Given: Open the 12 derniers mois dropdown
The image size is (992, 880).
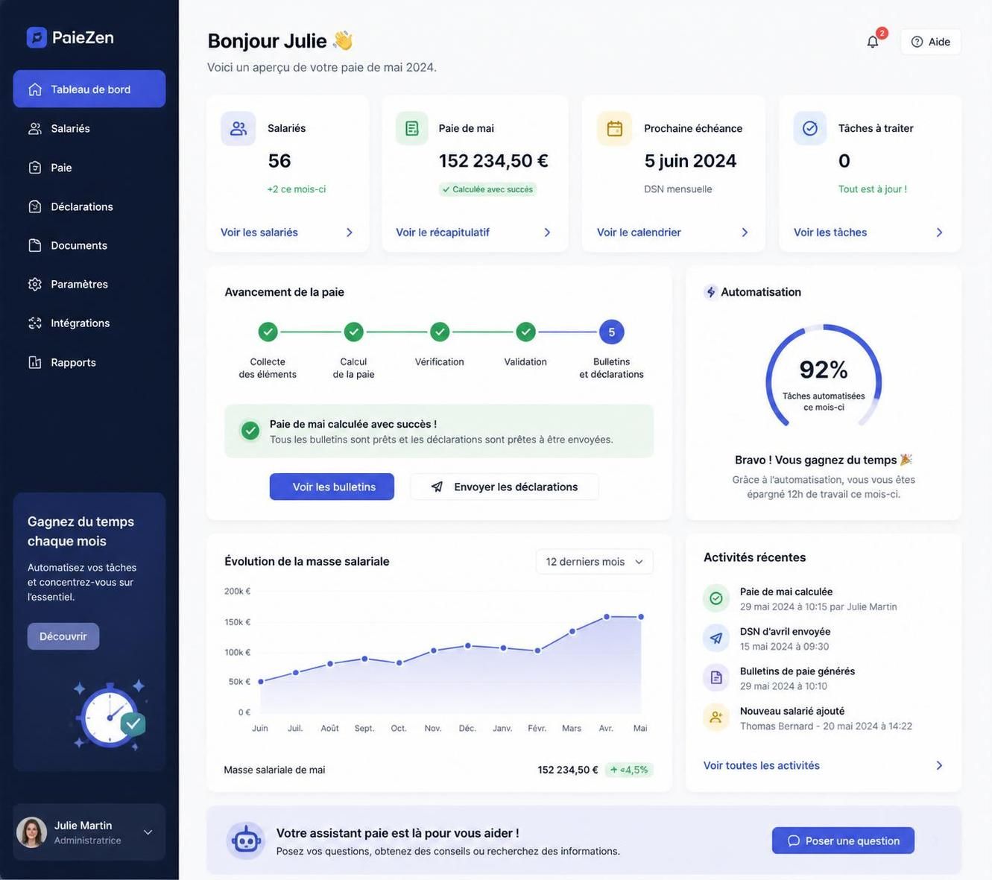Looking at the screenshot, I should tap(595, 562).
